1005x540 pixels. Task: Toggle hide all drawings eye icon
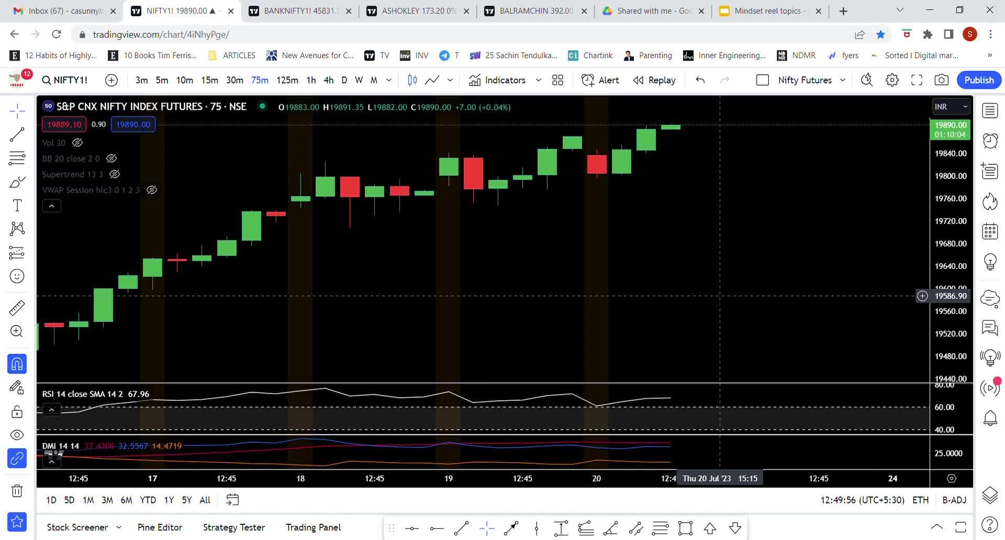[x=17, y=435]
